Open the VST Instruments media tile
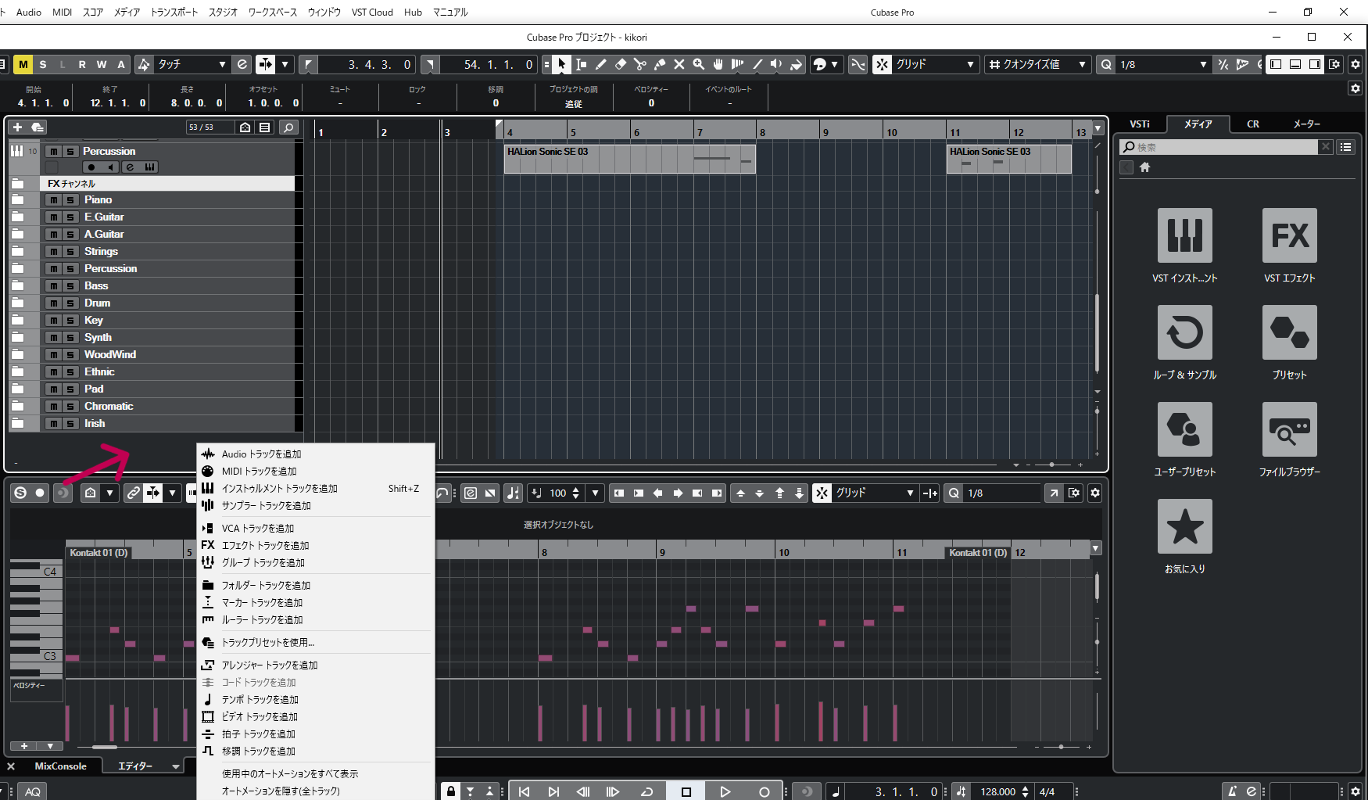The width and height of the screenshot is (1368, 800). pyautogui.click(x=1184, y=235)
